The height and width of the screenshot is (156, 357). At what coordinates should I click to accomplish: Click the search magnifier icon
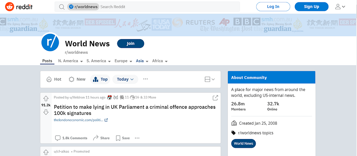62,7
